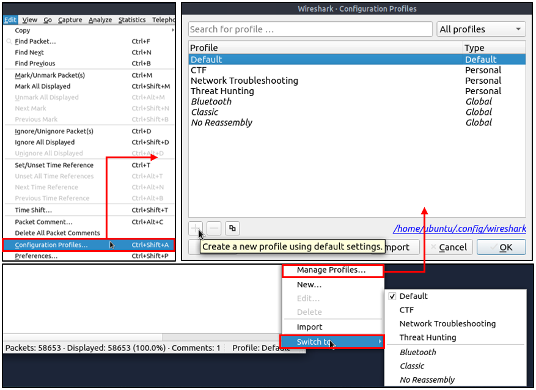Choose Find Packet menu entry
The image size is (536, 390).
tap(89, 42)
